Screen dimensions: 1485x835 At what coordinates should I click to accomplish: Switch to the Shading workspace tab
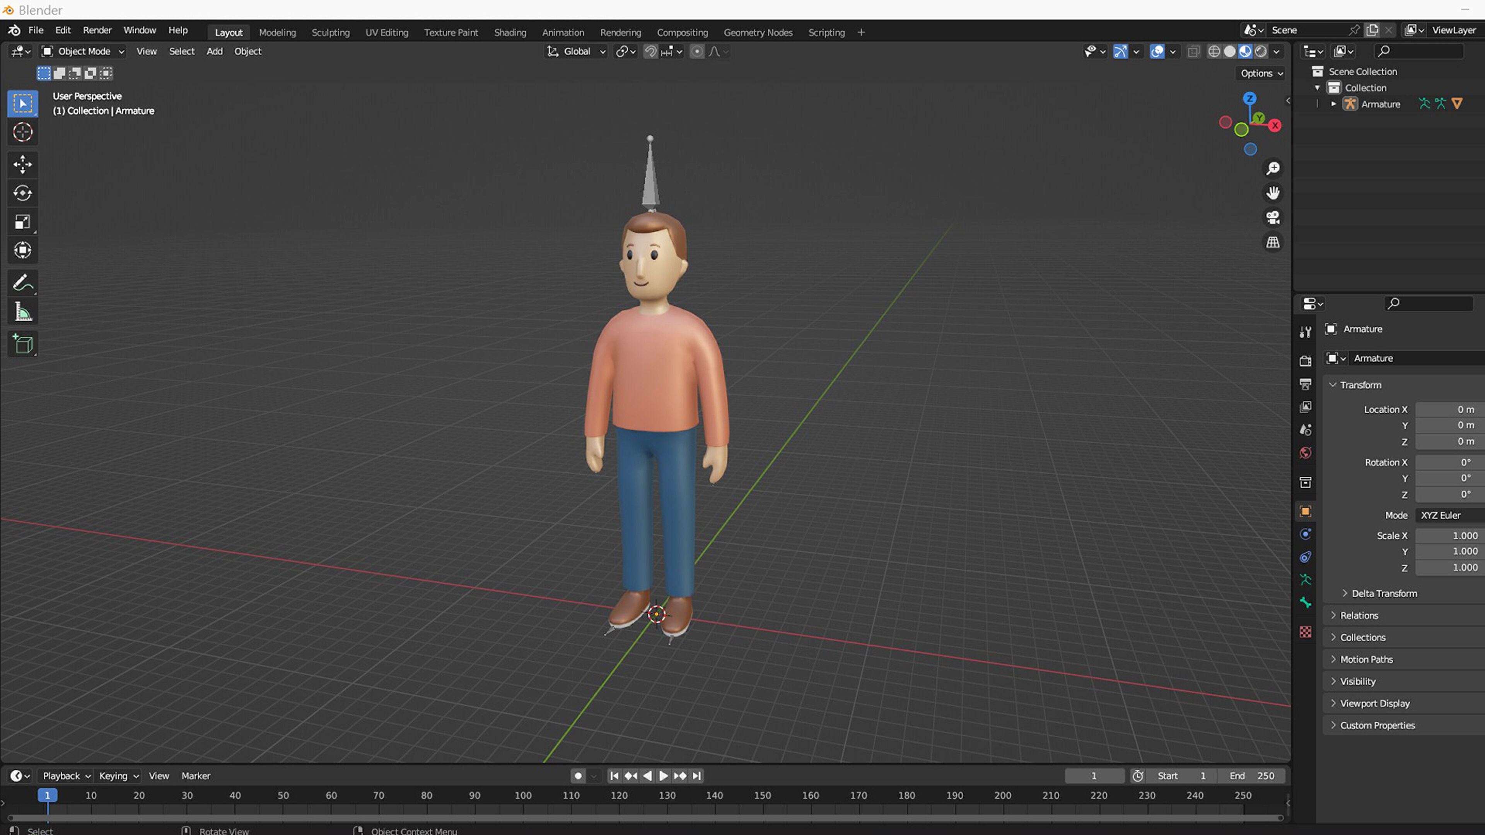[x=510, y=33]
